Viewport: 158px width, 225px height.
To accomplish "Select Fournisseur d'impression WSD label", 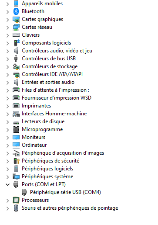I will [57, 98].
